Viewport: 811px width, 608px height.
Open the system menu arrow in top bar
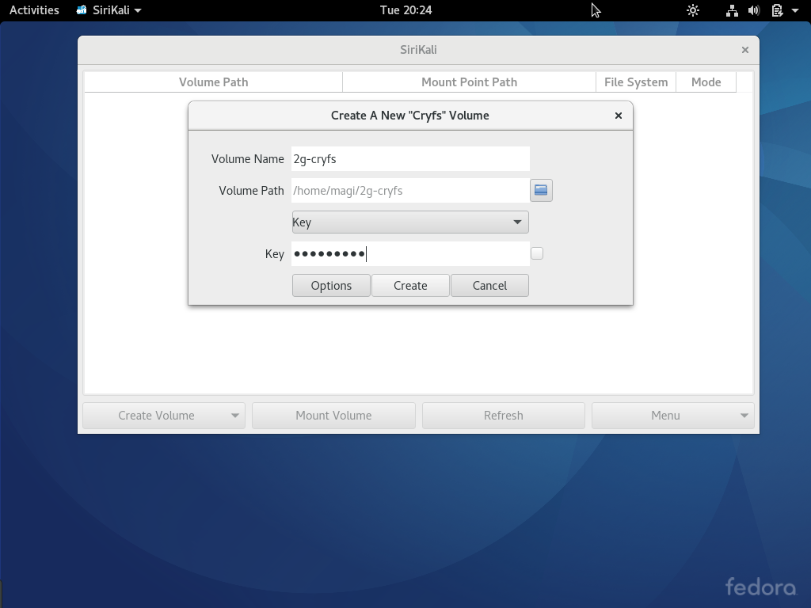tap(795, 9)
